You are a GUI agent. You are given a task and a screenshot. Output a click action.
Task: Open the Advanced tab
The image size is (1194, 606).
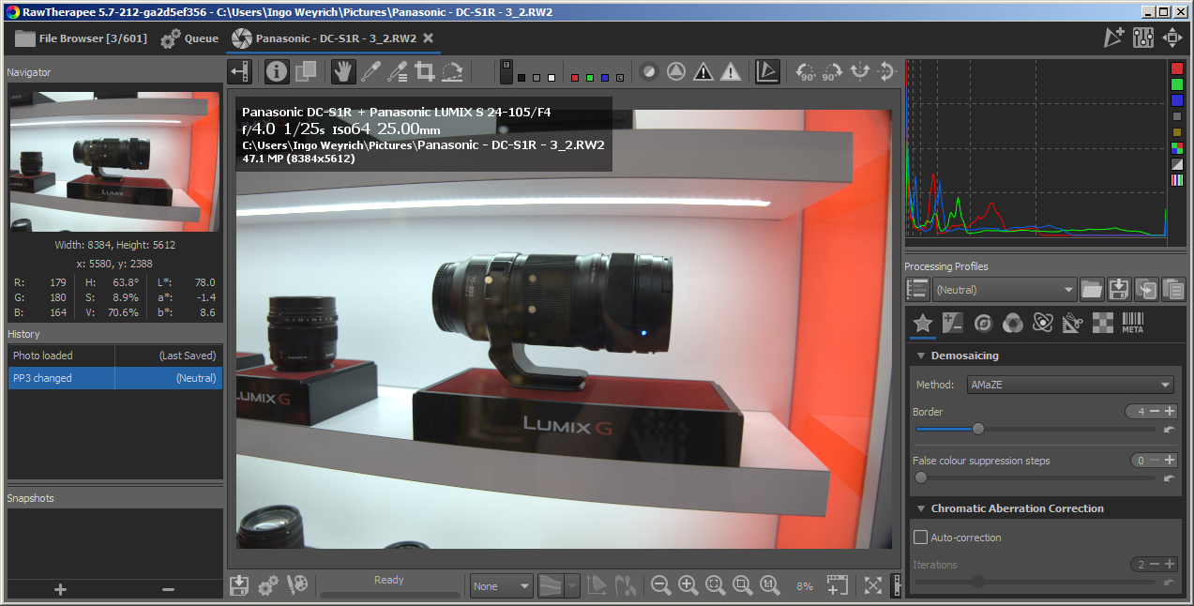click(x=1042, y=323)
